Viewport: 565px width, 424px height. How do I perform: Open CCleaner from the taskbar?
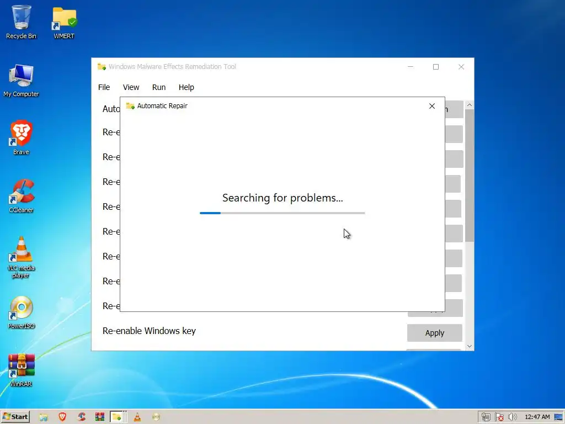point(82,417)
